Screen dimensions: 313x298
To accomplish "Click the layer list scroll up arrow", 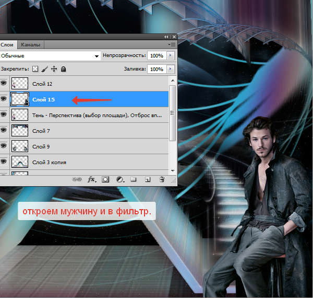I will coord(173,81).
